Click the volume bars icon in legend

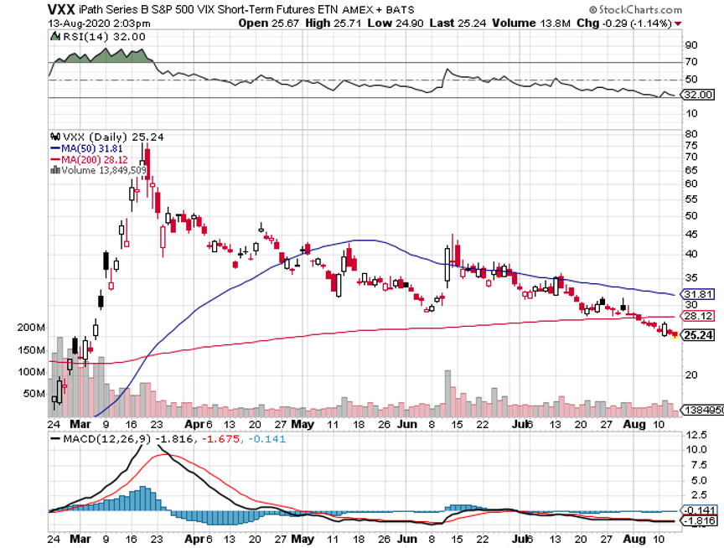pos(54,169)
